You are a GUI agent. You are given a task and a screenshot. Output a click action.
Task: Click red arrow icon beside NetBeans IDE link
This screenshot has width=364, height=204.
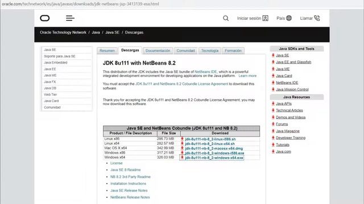273,83
